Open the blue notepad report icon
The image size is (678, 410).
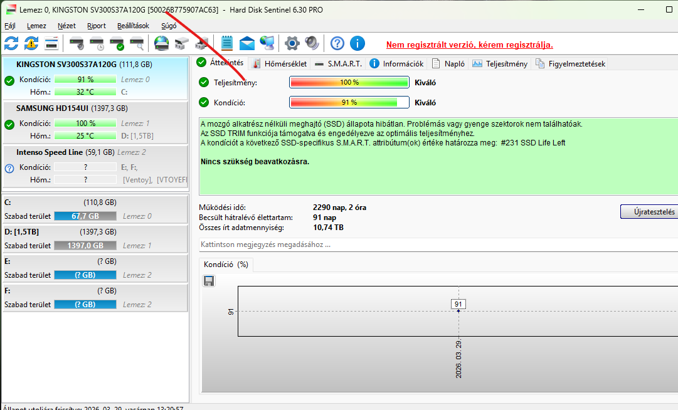point(226,43)
